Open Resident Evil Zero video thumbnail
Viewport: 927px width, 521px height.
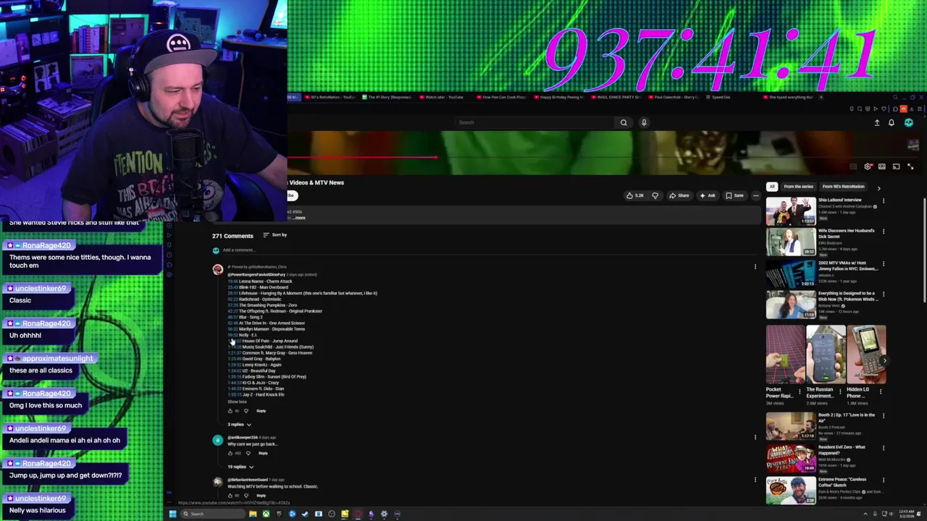click(x=791, y=459)
